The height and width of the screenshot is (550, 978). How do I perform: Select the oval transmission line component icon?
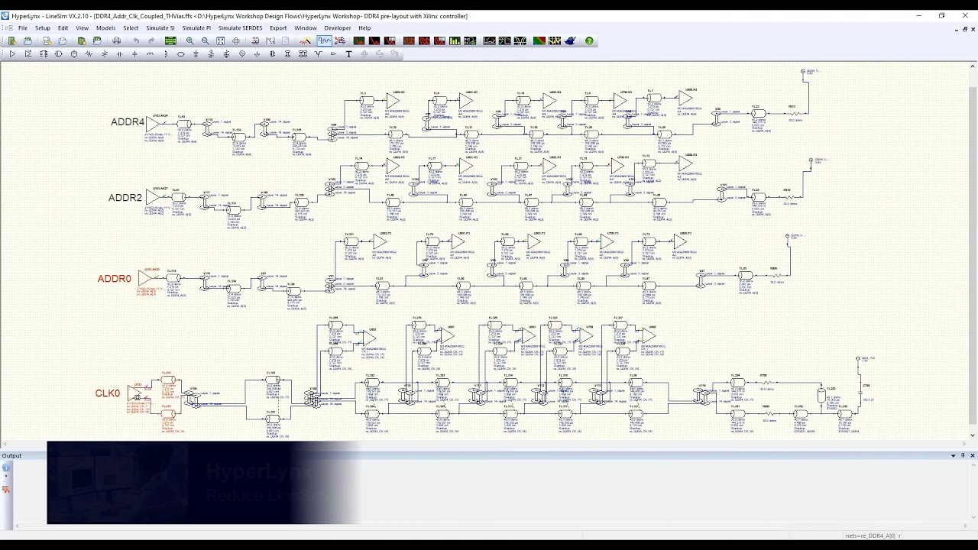[x=181, y=54]
